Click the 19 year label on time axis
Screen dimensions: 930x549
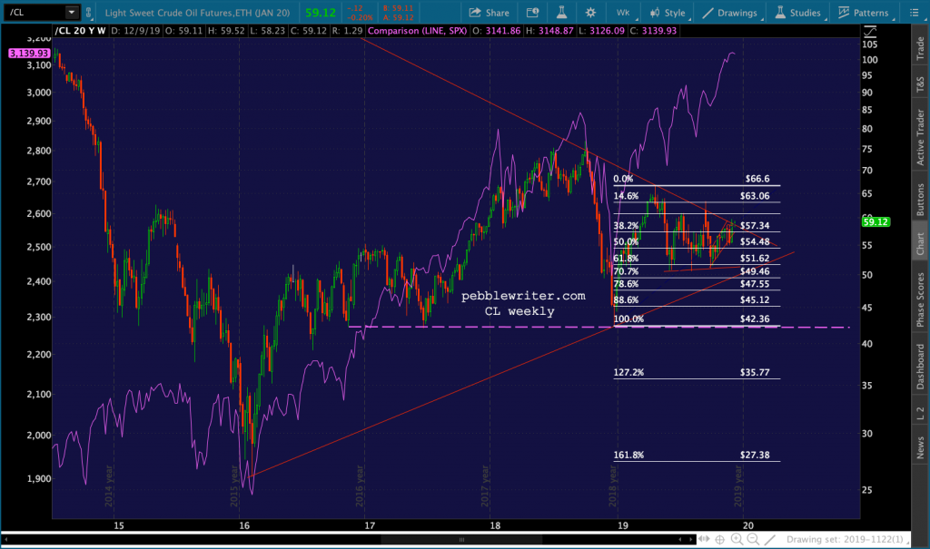[622, 525]
